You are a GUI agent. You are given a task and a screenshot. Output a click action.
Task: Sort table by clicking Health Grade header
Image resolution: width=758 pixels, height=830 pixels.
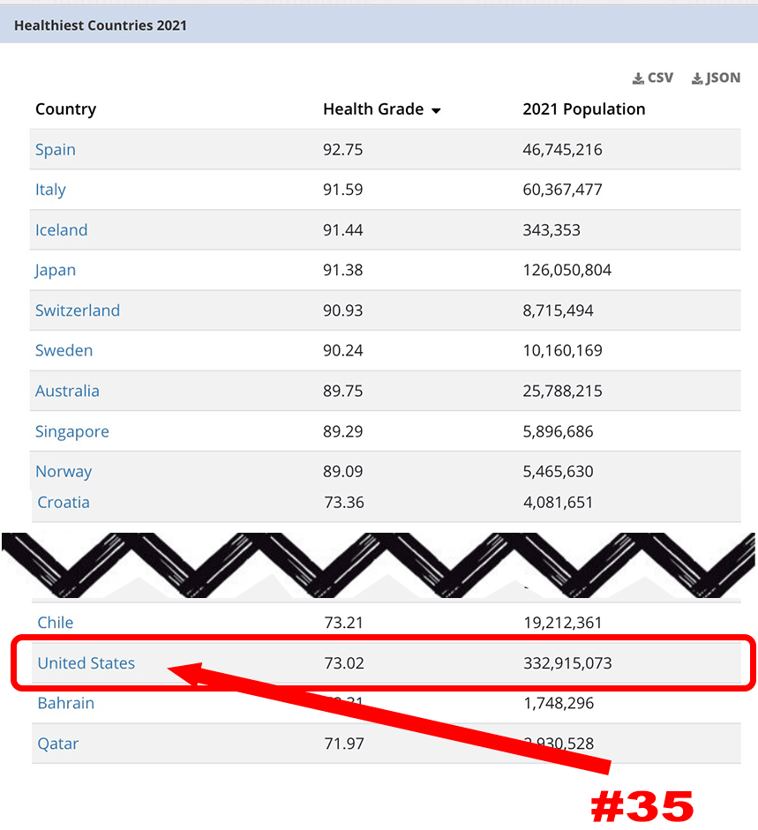[x=373, y=109]
